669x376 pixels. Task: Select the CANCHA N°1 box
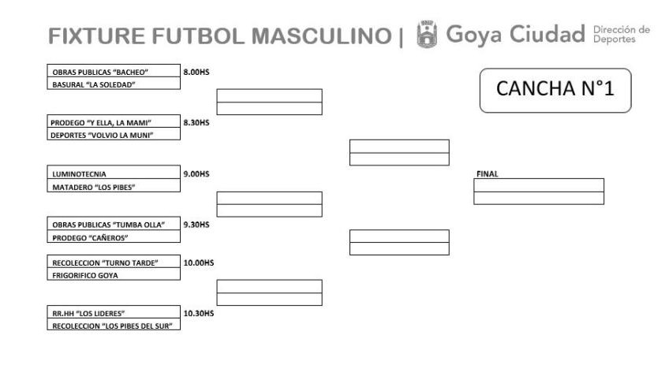coord(555,89)
